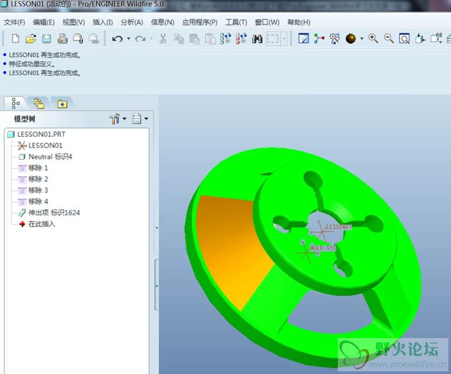The width and height of the screenshot is (451, 374).
Task: Open the Appearance gallery sphere
Action: coord(351,39)
